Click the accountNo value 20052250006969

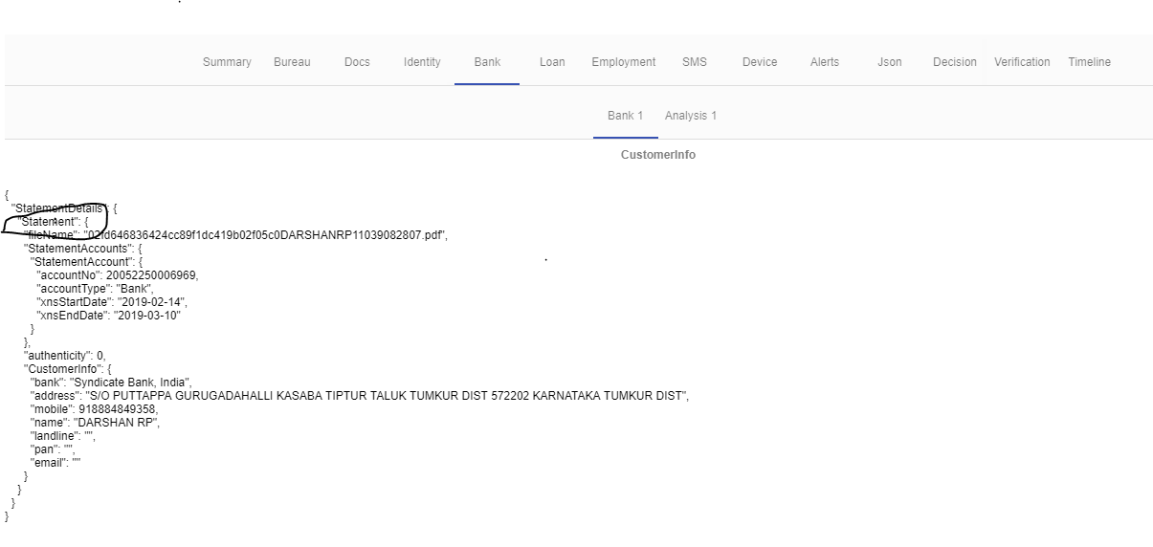[x=152, y=275]
